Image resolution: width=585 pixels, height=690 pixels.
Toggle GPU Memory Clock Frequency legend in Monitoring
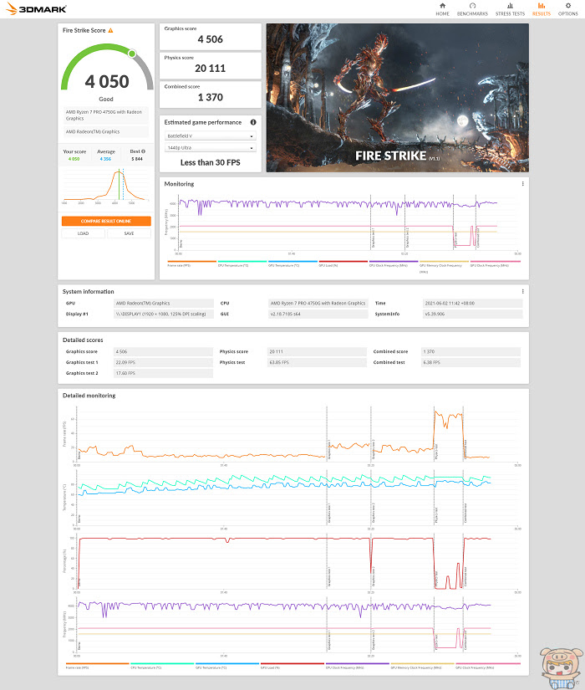pyautogui.click(x=444, y=266)
